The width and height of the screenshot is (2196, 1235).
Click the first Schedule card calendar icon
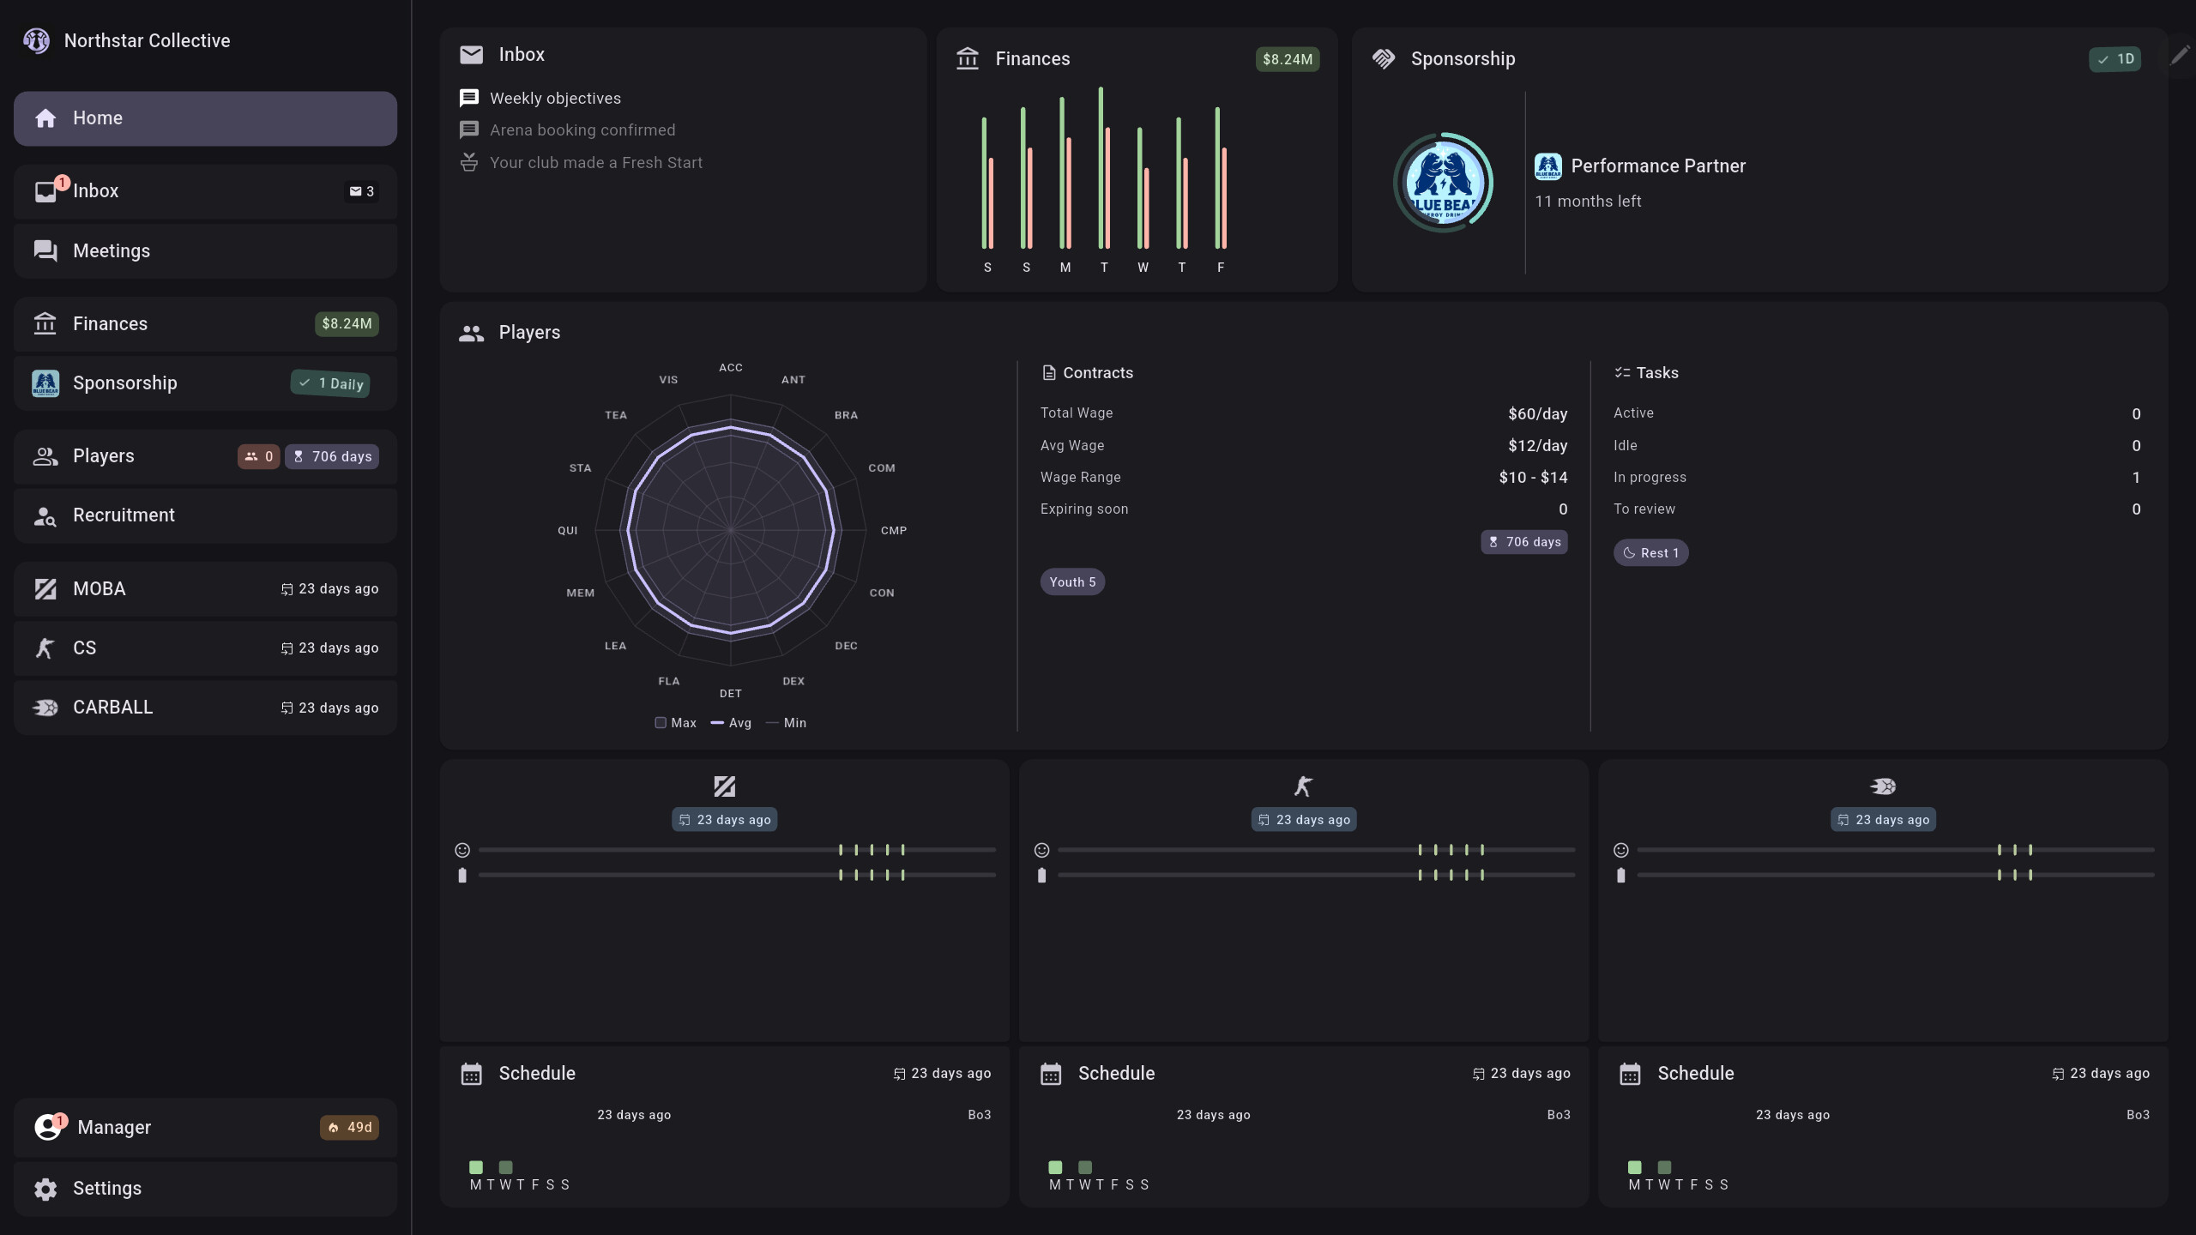pyautogui.click(x=472, y=1074)
